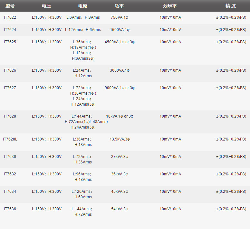The width and height of the screenshot is (250, 229).
Task: Click power value 18kVA,1φ or 3φ
Action: pyautogui.click(x=120, y=116)
